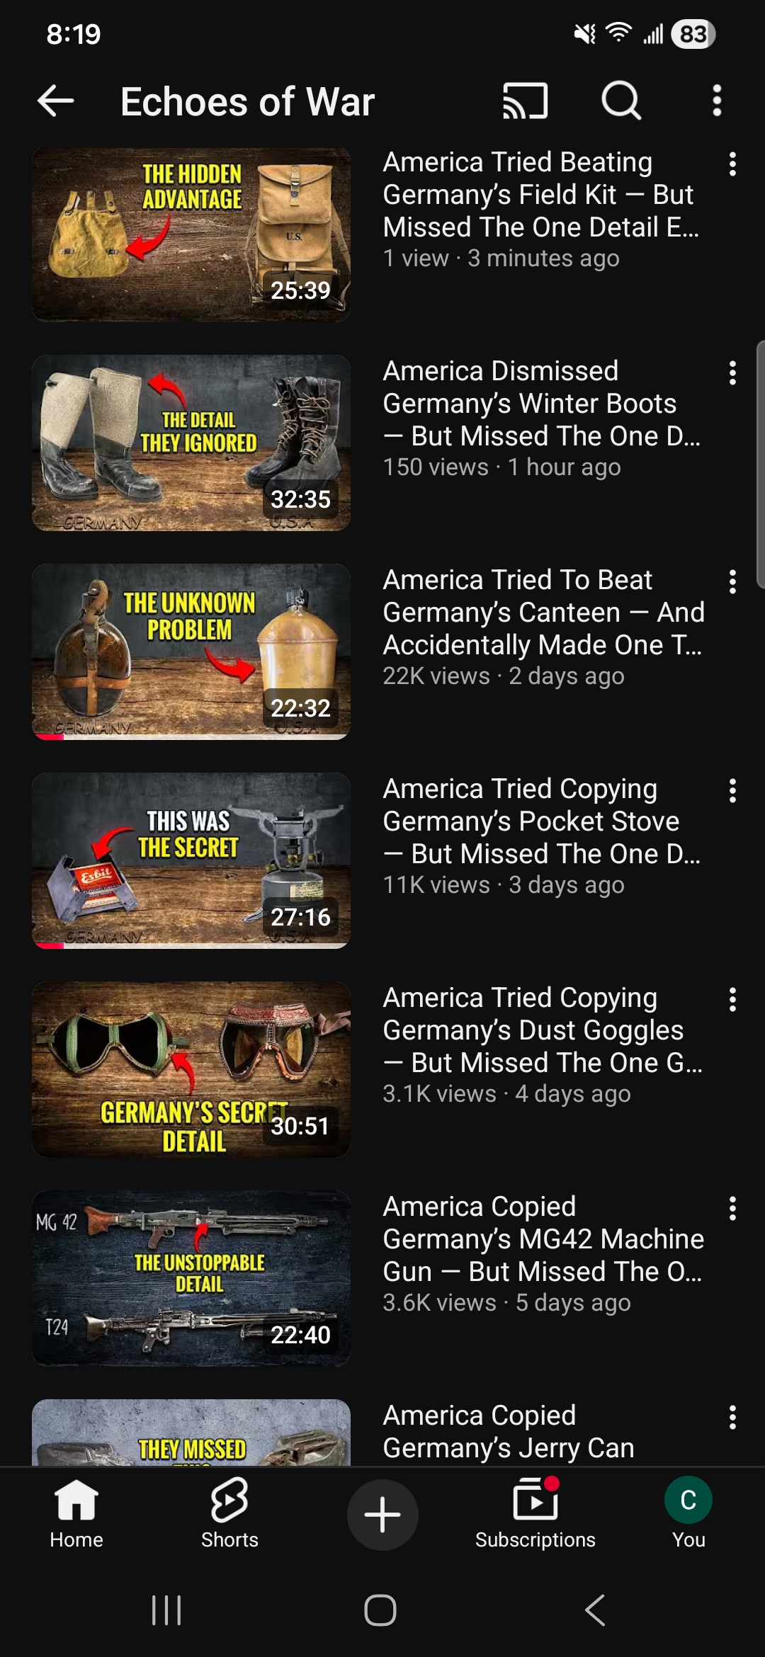765x1657 pixels.
Task: Switch to the Shorts tab
Action: (x=229, y=1515)
